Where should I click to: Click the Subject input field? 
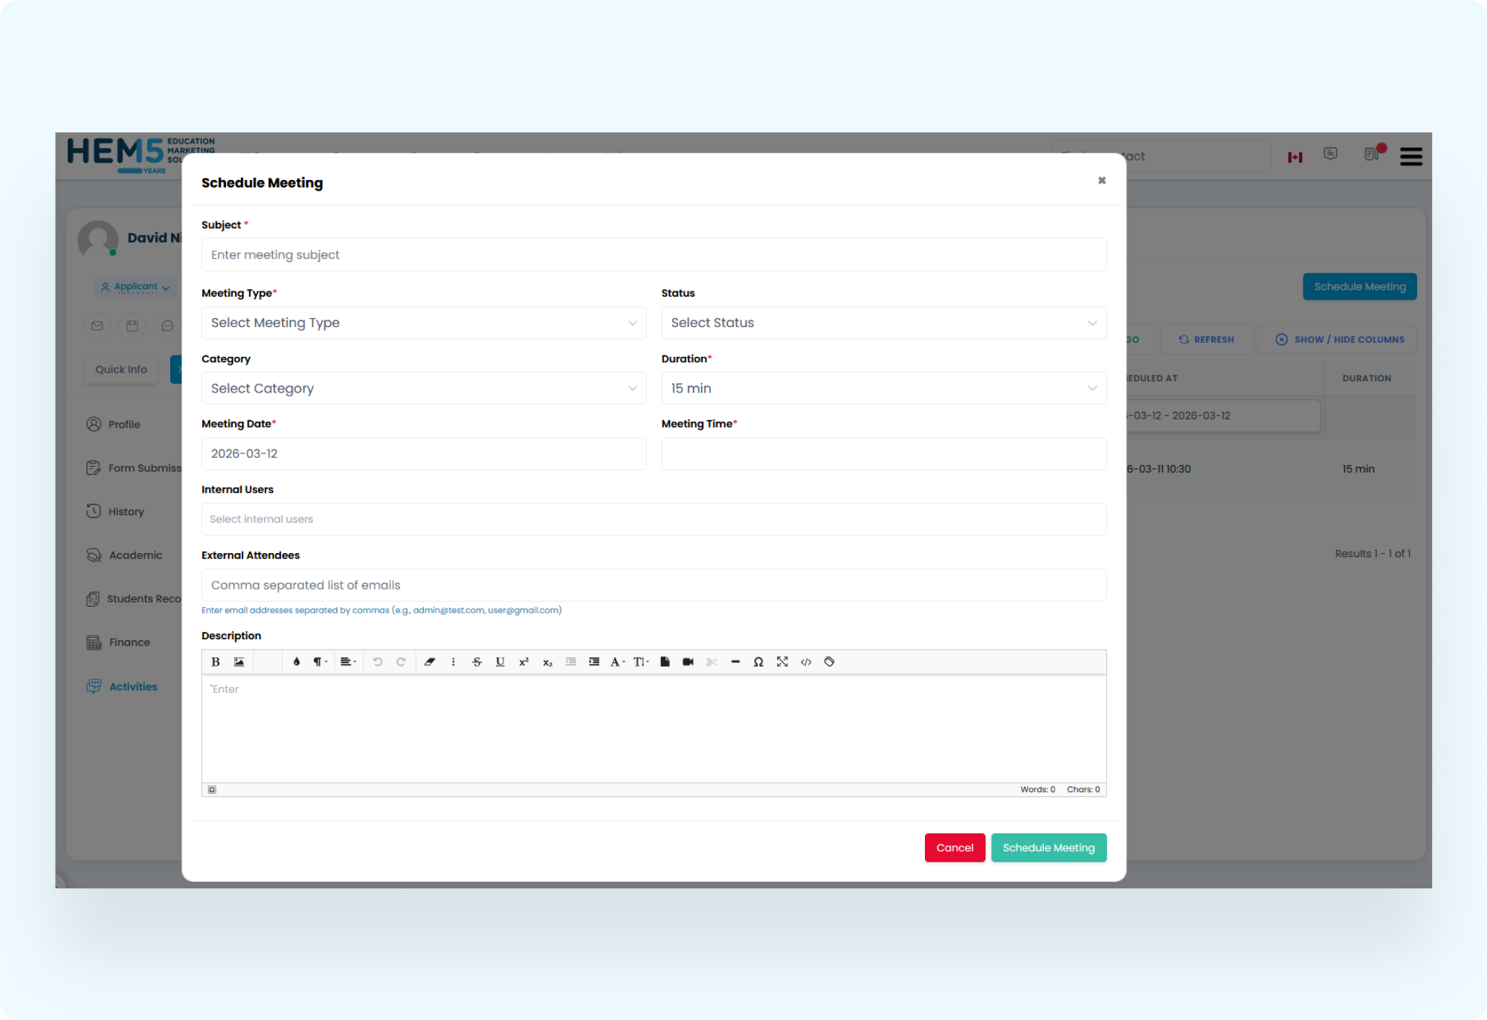point(654,255)
